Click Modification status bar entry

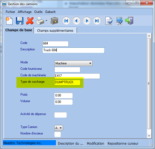[95, 144]
